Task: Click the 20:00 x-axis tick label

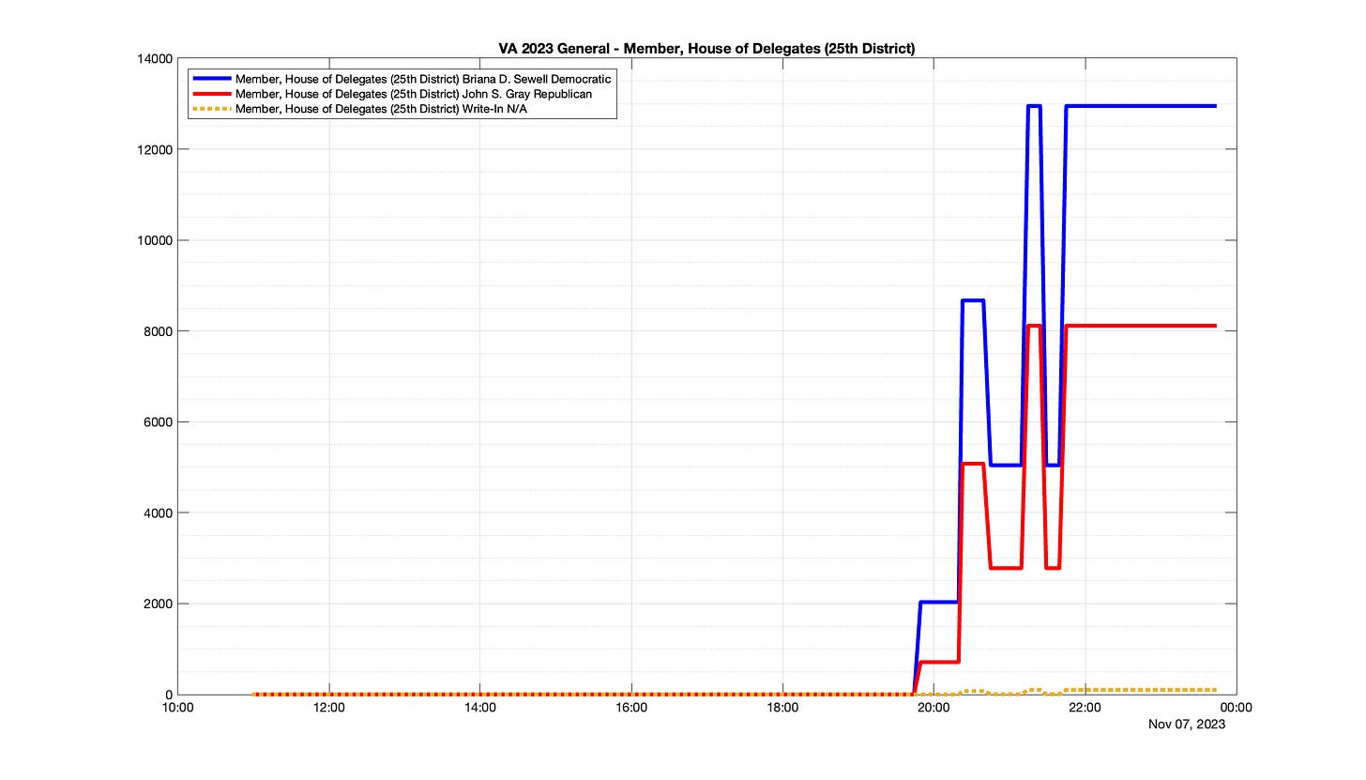Action: [933, 708]
